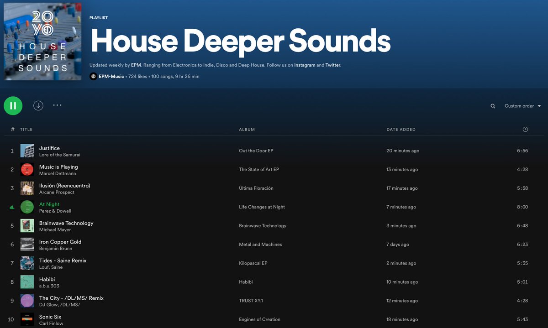Click the "7 days ago" date added cell
The image size is (548, 328).
coord(398,245)
